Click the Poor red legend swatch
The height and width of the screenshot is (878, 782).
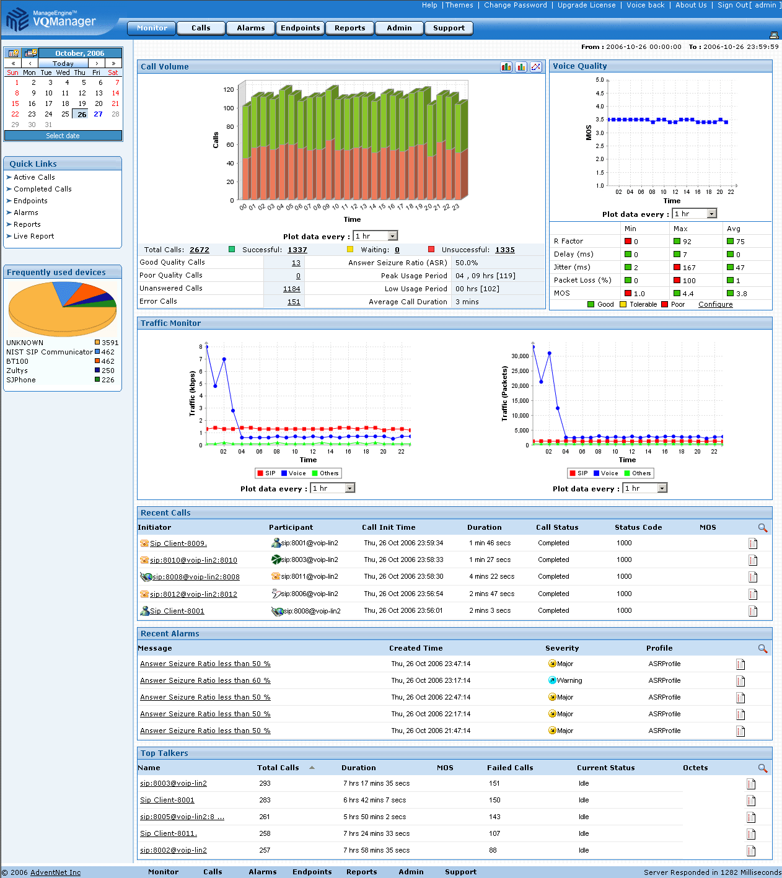(x=665, y=304)
